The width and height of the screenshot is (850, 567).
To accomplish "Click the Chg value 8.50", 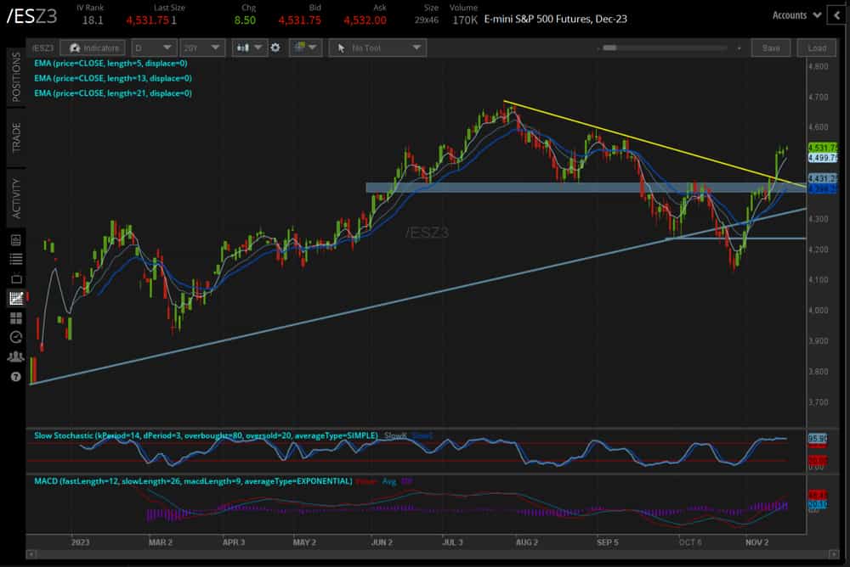I will [245, 20].
